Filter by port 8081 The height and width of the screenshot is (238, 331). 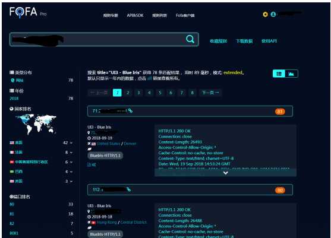tap(14, 233)
